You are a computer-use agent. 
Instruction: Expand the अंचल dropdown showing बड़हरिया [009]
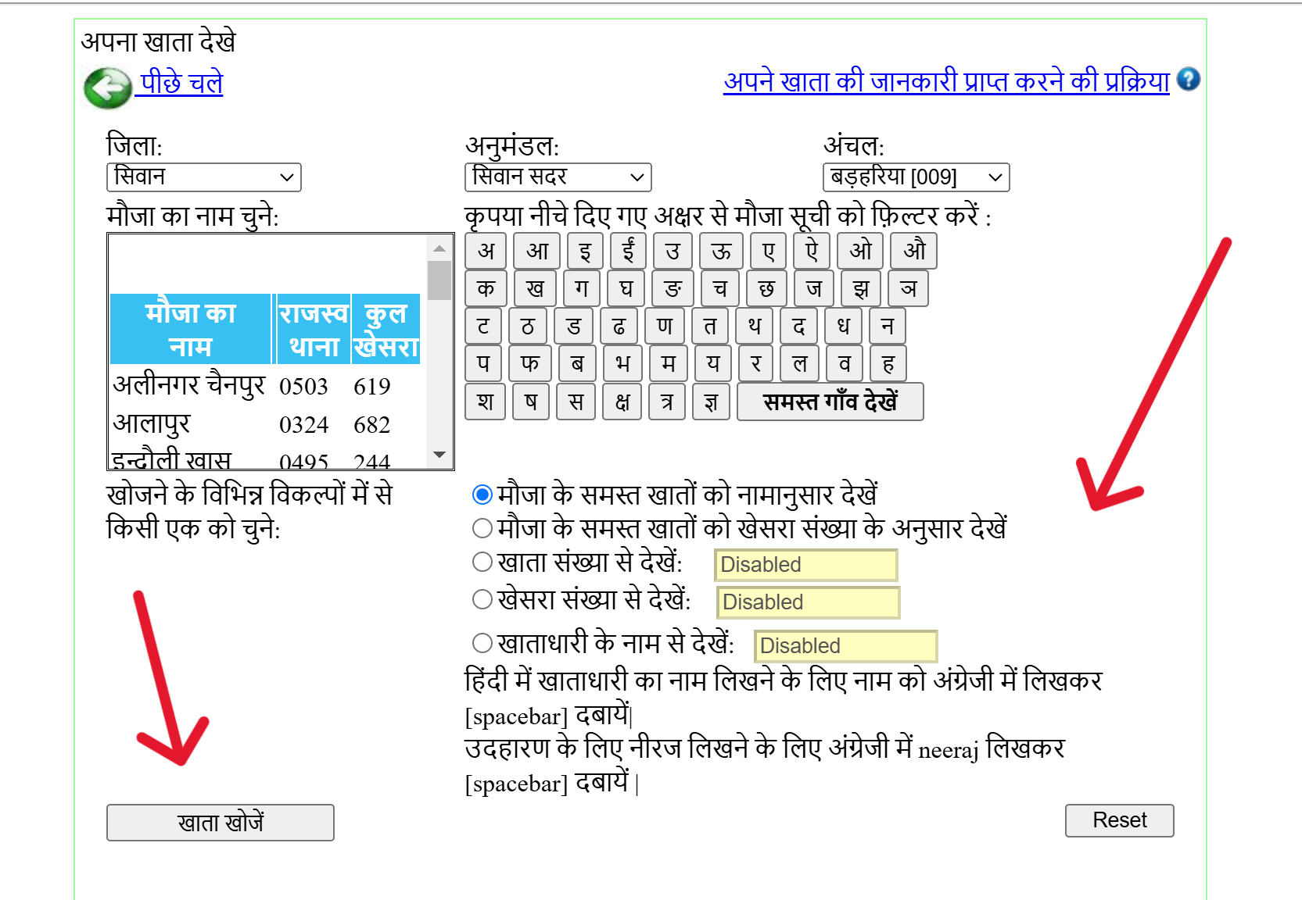click(x=916, y=177)
